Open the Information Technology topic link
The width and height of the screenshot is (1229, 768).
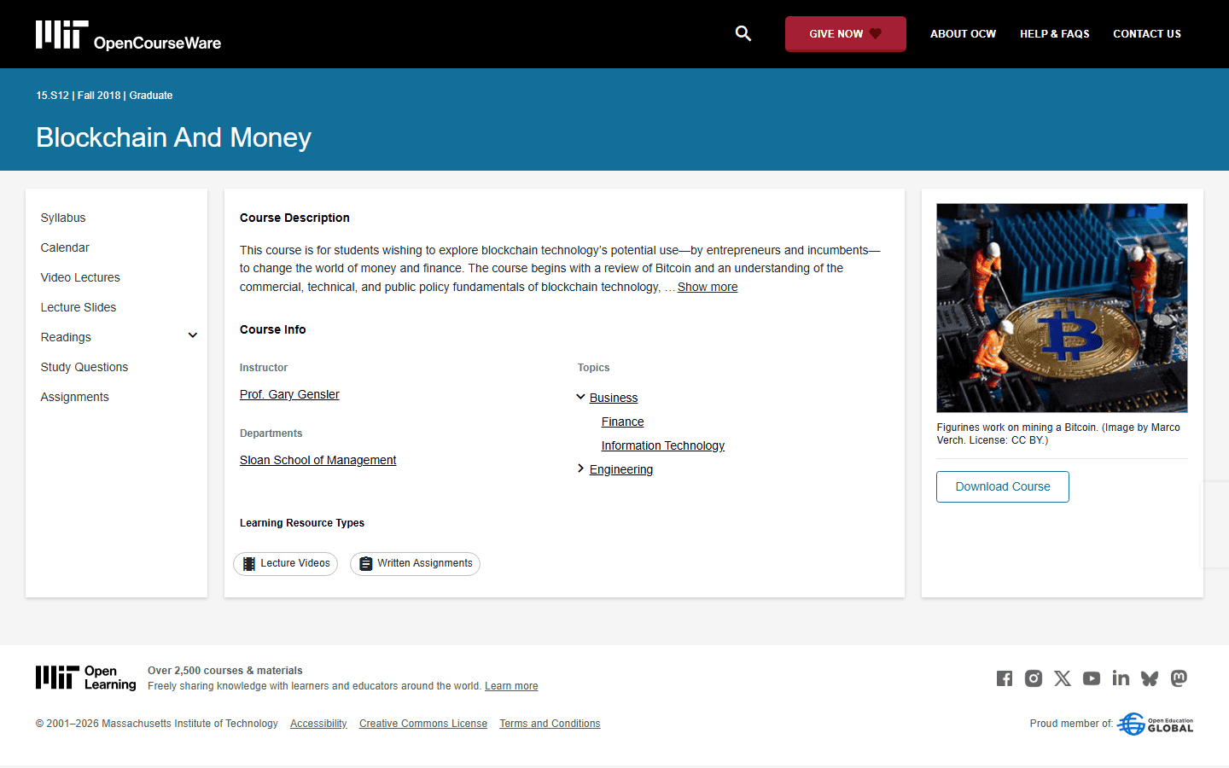tap(663, 445)
